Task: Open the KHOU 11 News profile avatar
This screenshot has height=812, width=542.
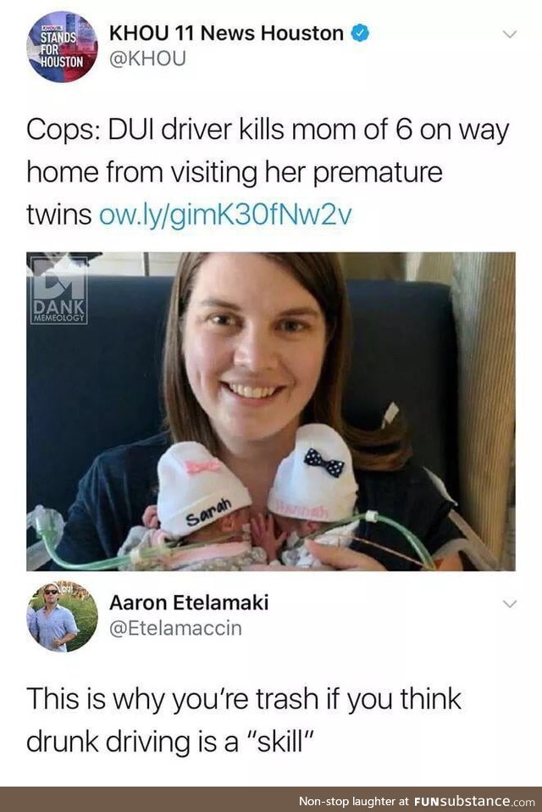Action: 62,47
